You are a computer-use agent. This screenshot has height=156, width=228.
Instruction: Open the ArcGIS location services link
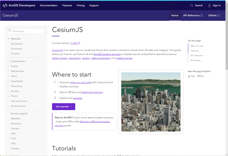click(107, 54)
